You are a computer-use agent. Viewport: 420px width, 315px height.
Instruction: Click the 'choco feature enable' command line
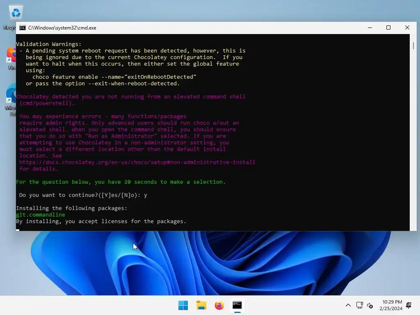coord(114,77)
